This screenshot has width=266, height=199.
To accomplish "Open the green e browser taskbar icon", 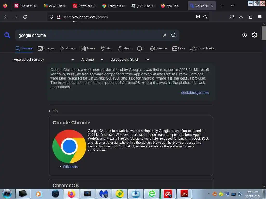I will [152, 194].
